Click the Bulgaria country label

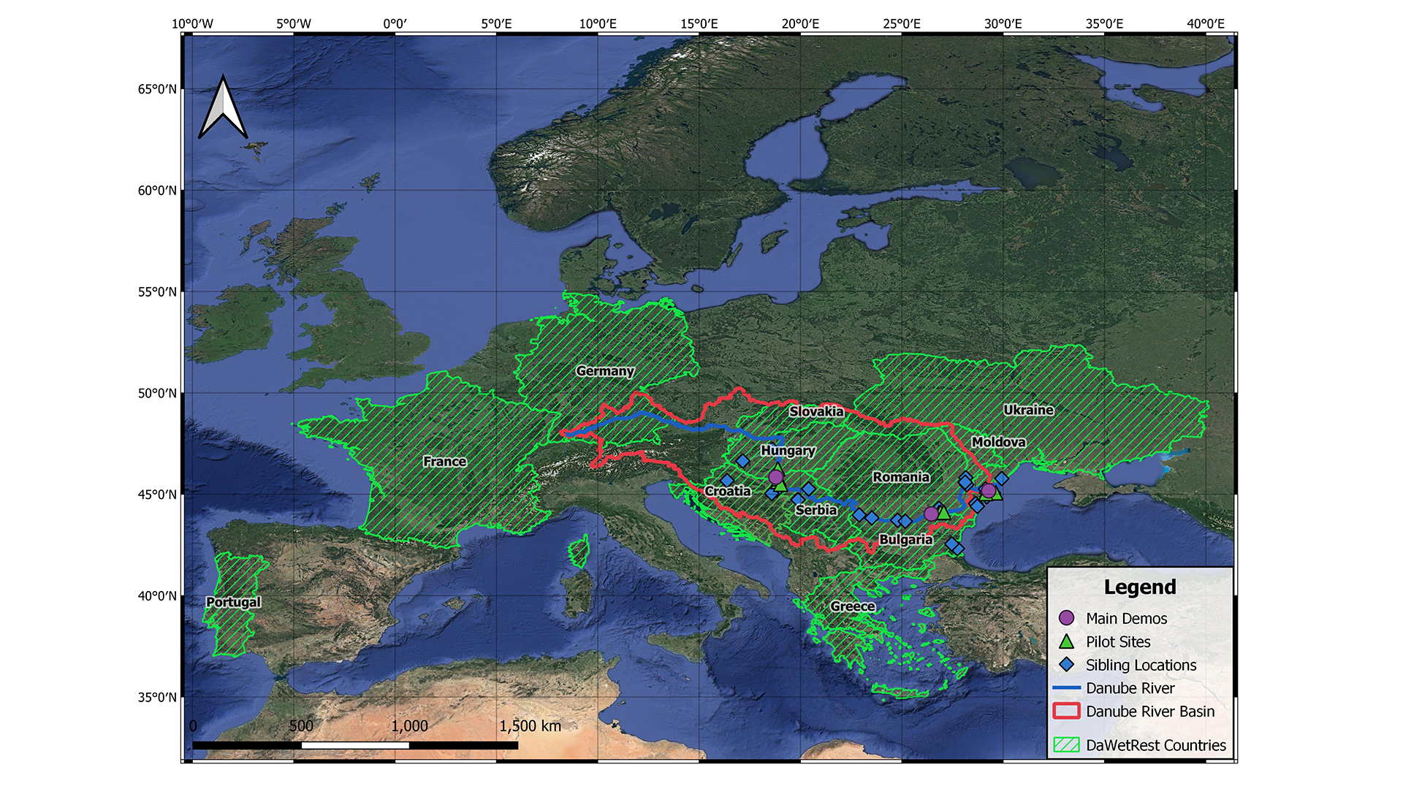(x=905, y=539)
